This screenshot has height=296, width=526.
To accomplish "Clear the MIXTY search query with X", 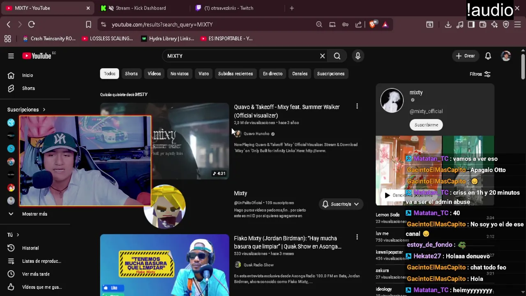I will (323, 56).
